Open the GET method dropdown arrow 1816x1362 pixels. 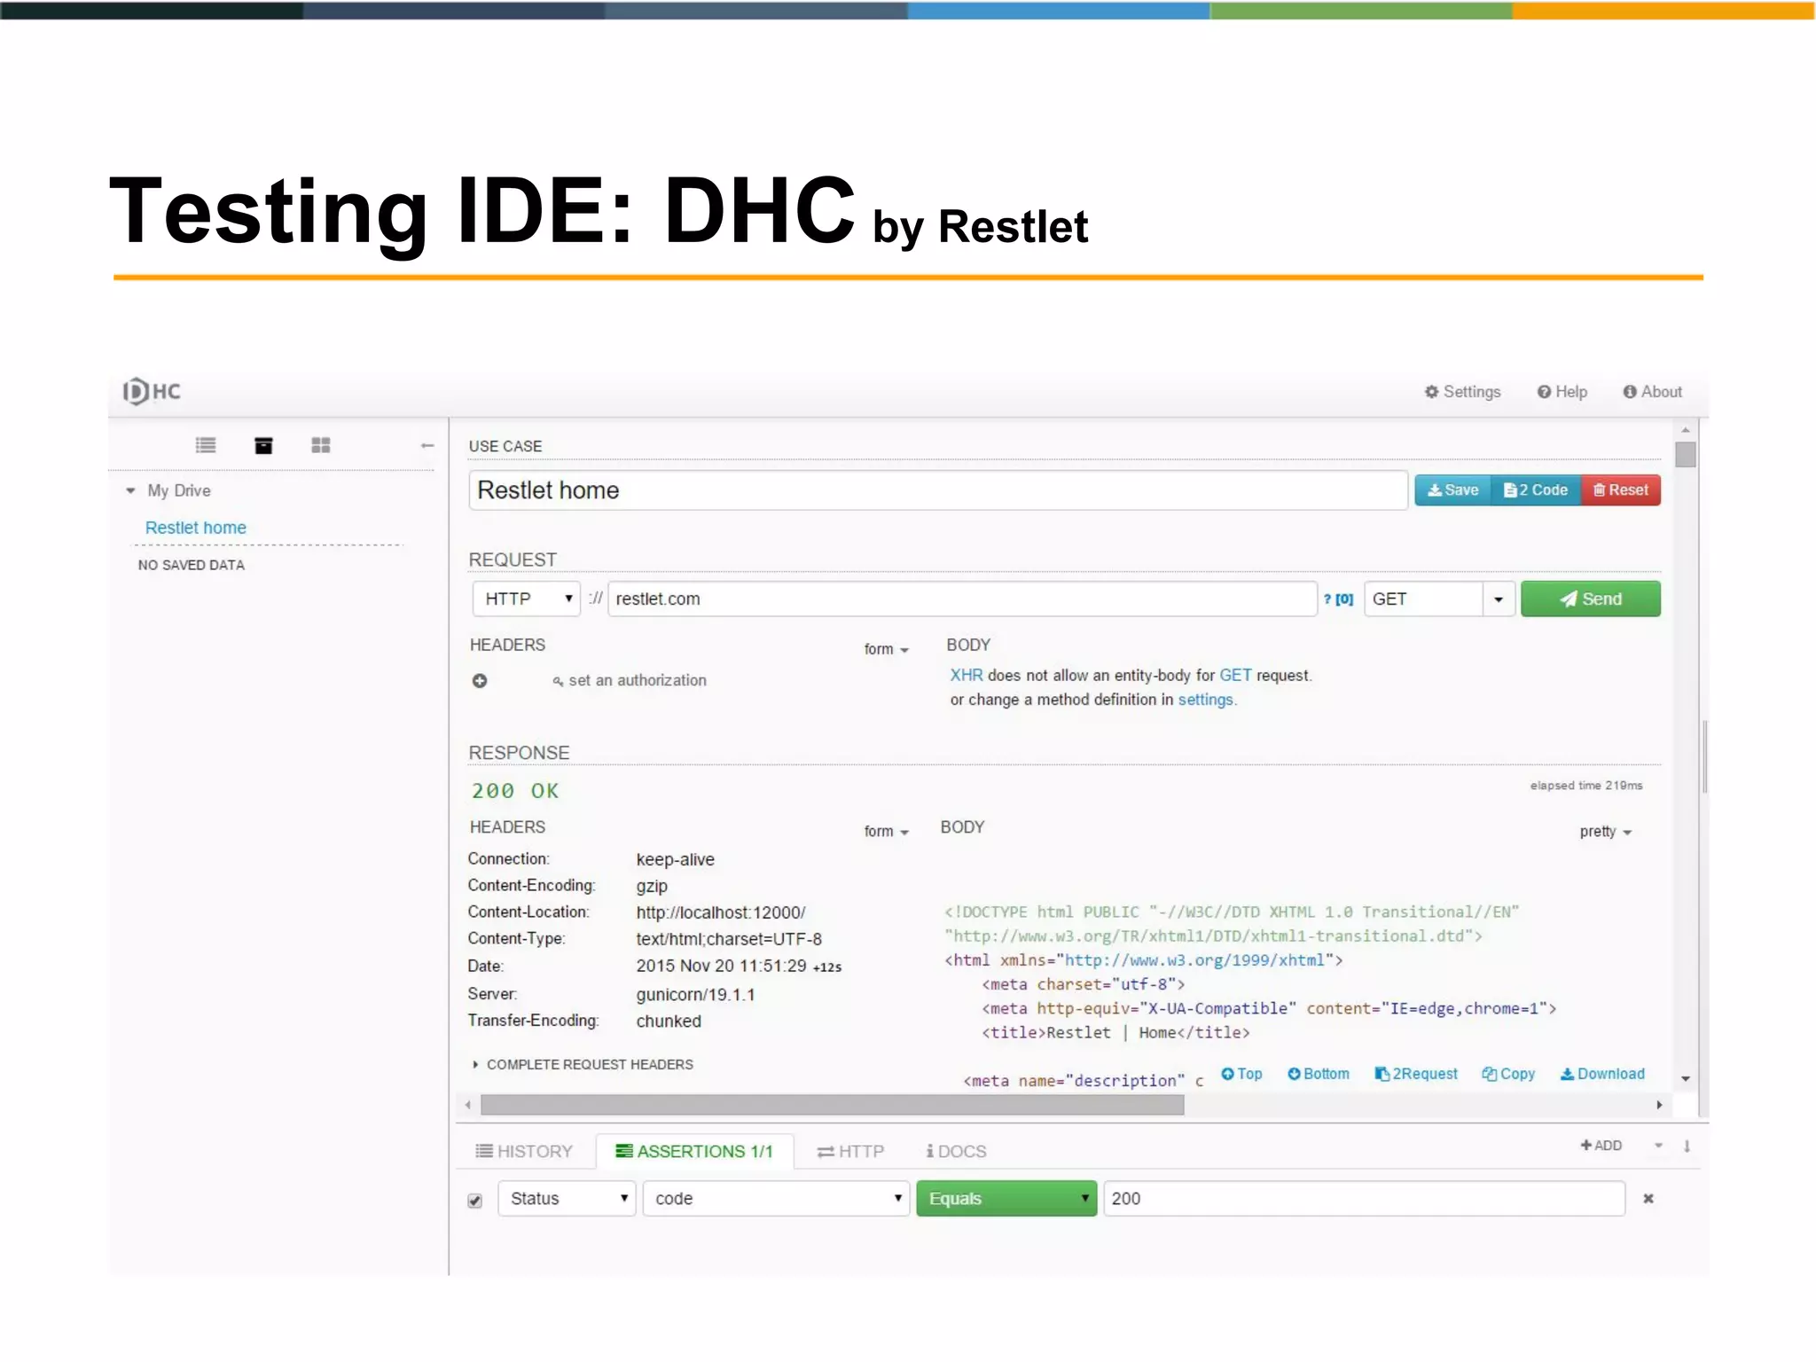pos(1499,599)
